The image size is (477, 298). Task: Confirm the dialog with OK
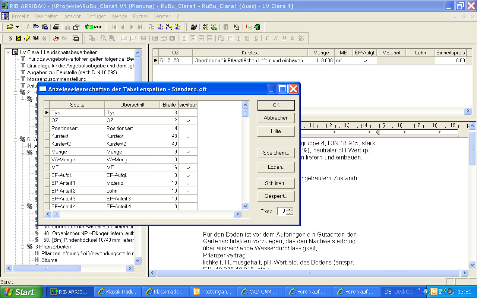(276, 105)
